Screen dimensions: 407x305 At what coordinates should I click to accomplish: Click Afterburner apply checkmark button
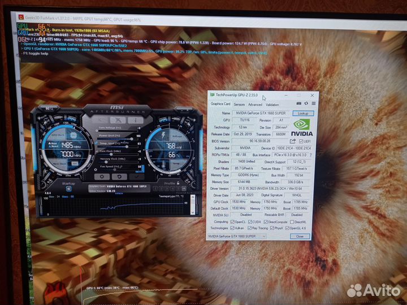[x=137, y=177]
